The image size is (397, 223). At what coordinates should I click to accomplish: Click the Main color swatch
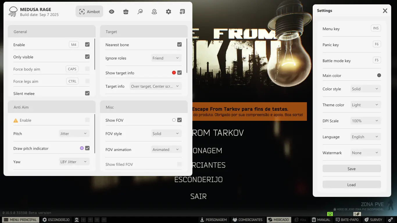[379, 75]
